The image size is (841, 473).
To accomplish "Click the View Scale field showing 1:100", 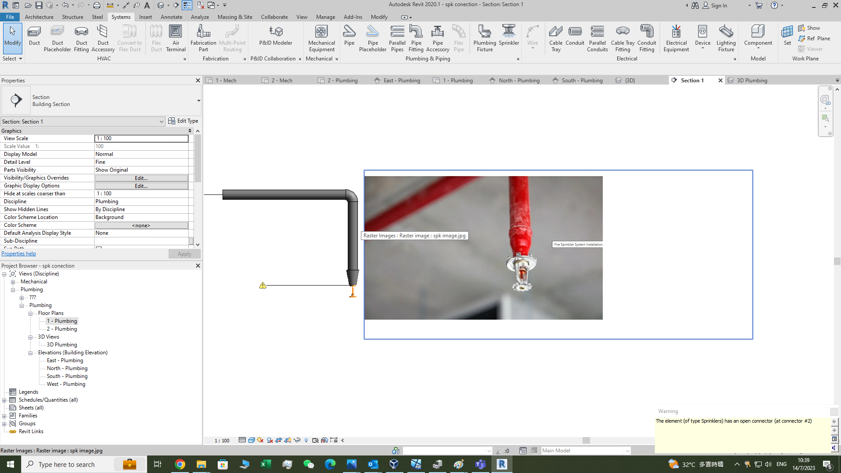I will pos(141,138).
